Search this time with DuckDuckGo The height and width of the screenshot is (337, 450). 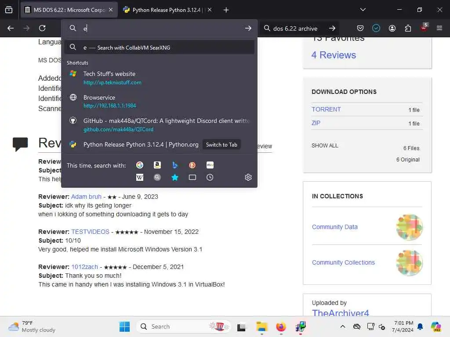tap(192, 165)
